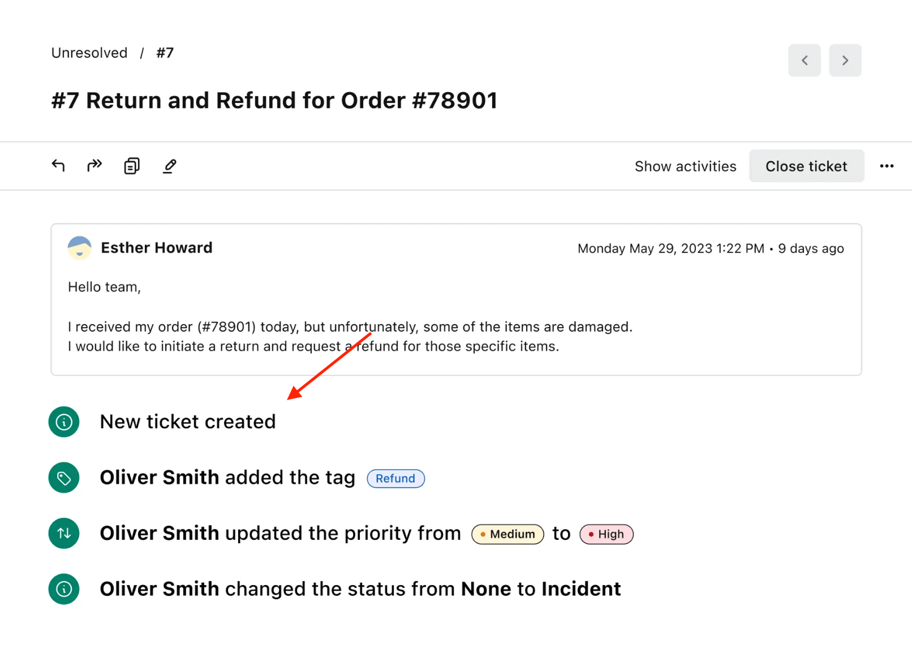Click the 9 days ago timestamp
The image size is (912, 670).
810,248
